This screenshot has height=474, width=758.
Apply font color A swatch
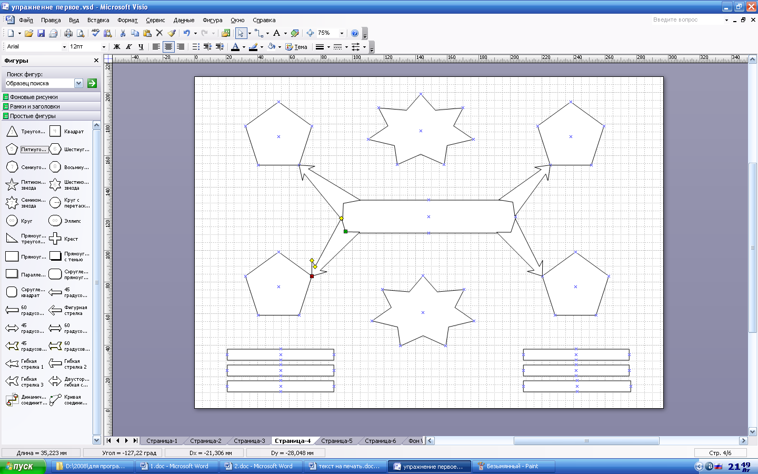[235, 47]
